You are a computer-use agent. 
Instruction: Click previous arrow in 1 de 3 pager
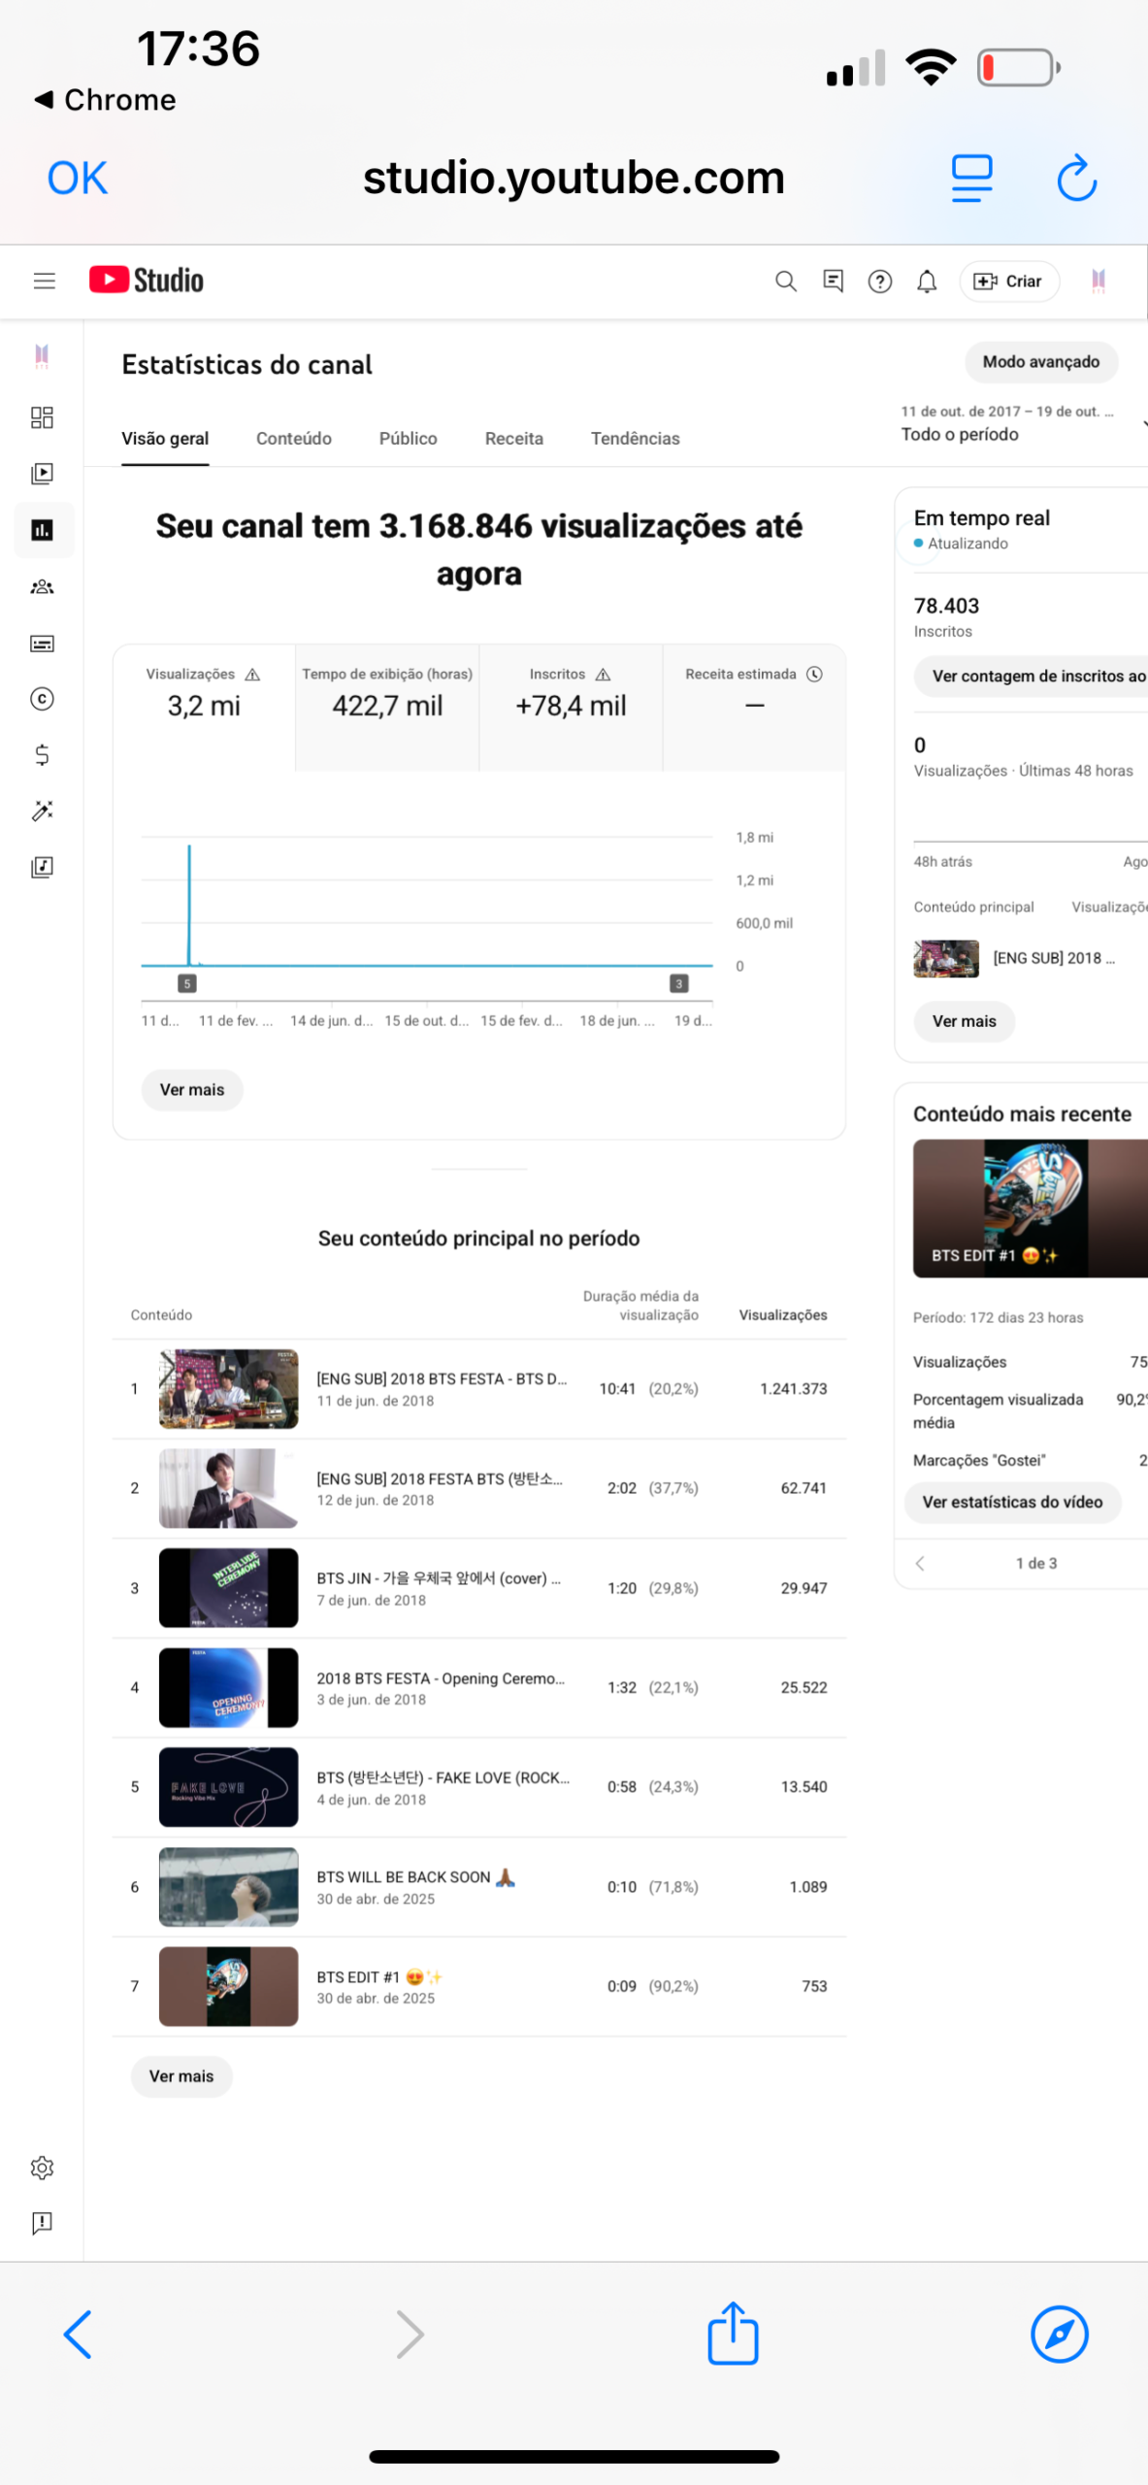tap(919, 1563)
